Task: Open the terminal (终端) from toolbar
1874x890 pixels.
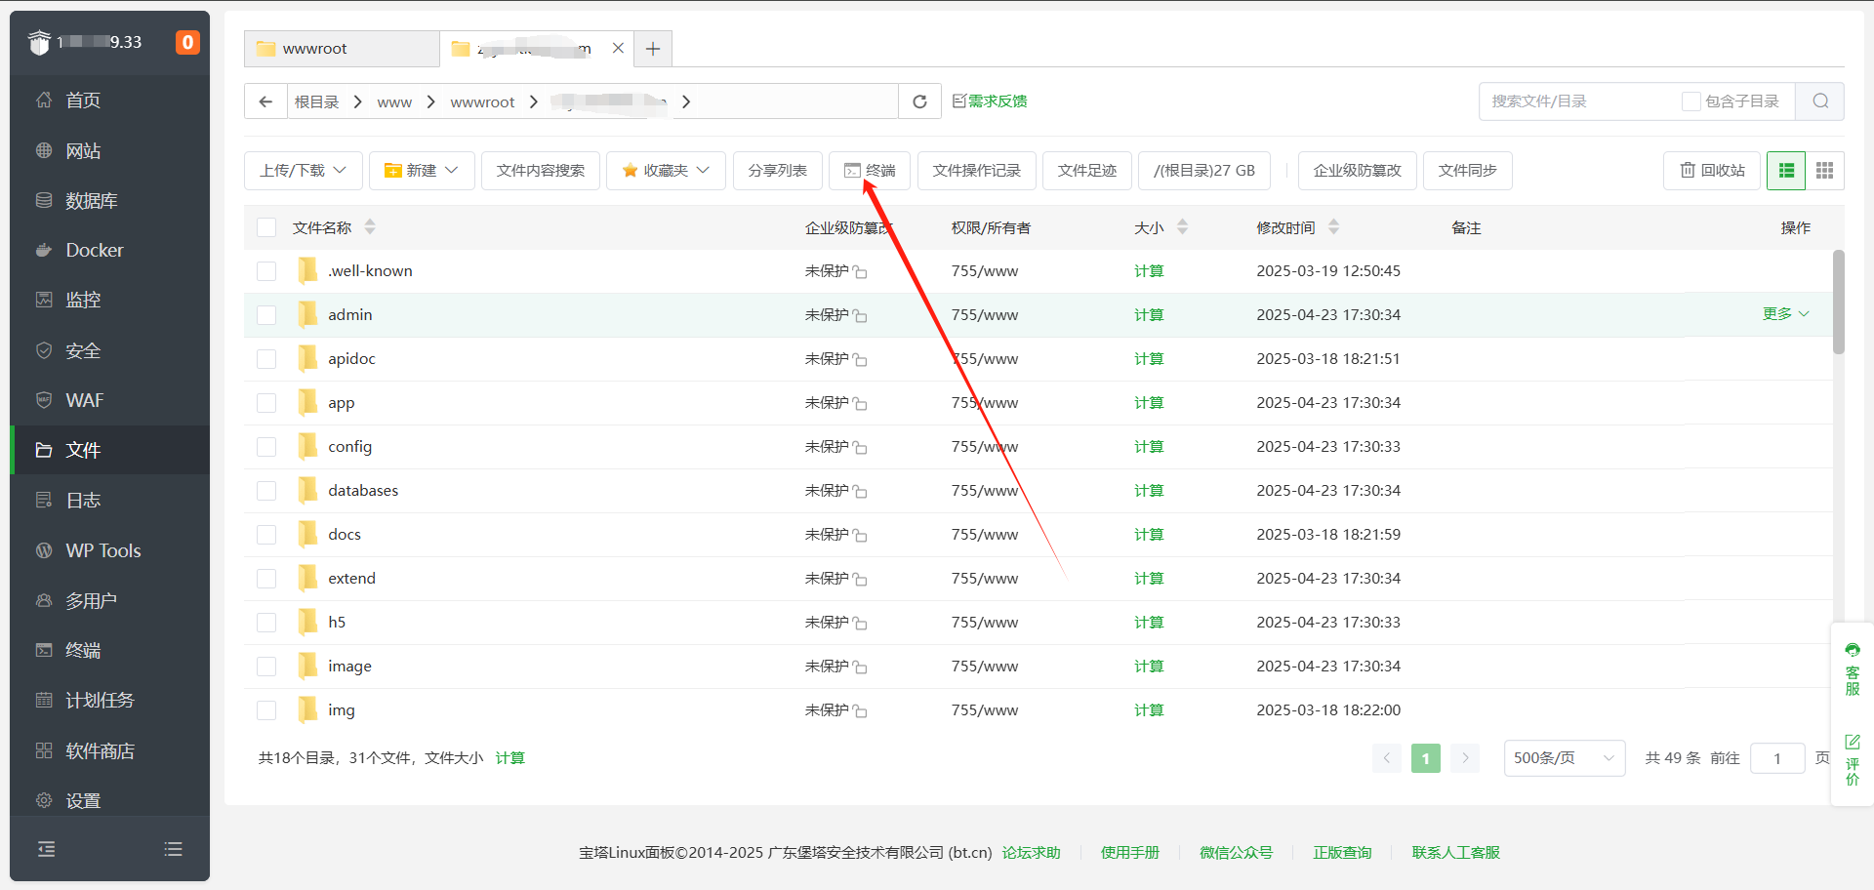Action: [870, 171]
